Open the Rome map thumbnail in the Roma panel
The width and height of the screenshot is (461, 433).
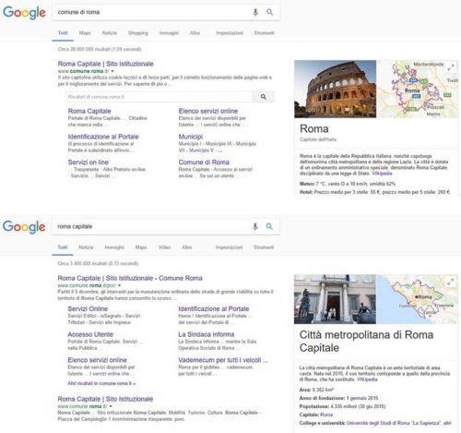click(418, 89)
